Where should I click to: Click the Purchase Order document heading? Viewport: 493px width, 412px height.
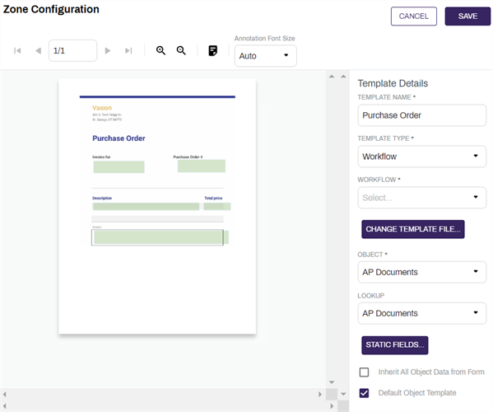click(x=119, y=138)
